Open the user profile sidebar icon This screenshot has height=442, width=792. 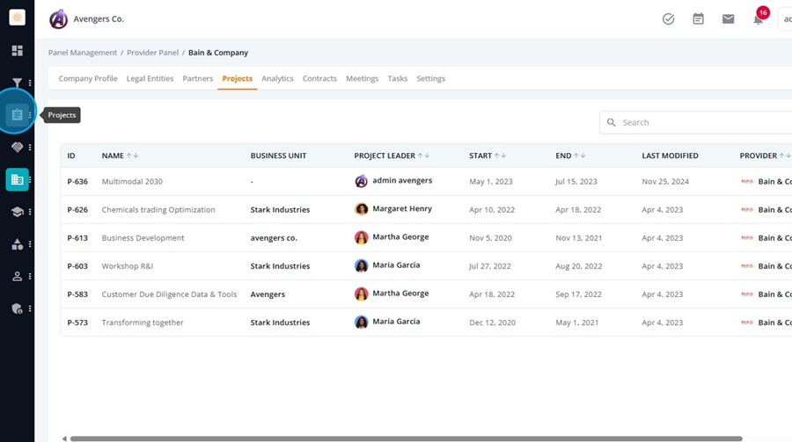tap(18, 276)
